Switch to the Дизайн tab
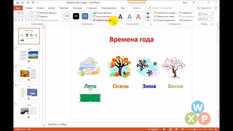 pos(52,8)
